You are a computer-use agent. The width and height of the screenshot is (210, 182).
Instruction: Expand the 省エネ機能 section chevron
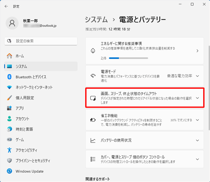pos(197,120)
